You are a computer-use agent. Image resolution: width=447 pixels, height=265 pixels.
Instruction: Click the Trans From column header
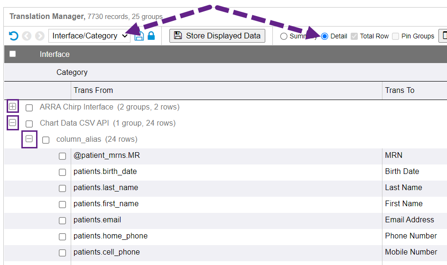(93, 90)
